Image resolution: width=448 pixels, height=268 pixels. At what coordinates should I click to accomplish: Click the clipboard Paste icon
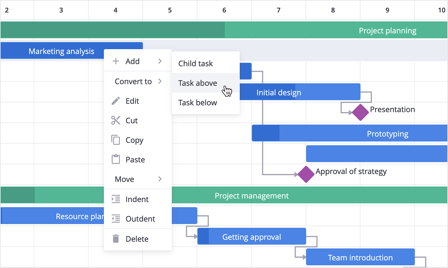(x=116, y=159)
